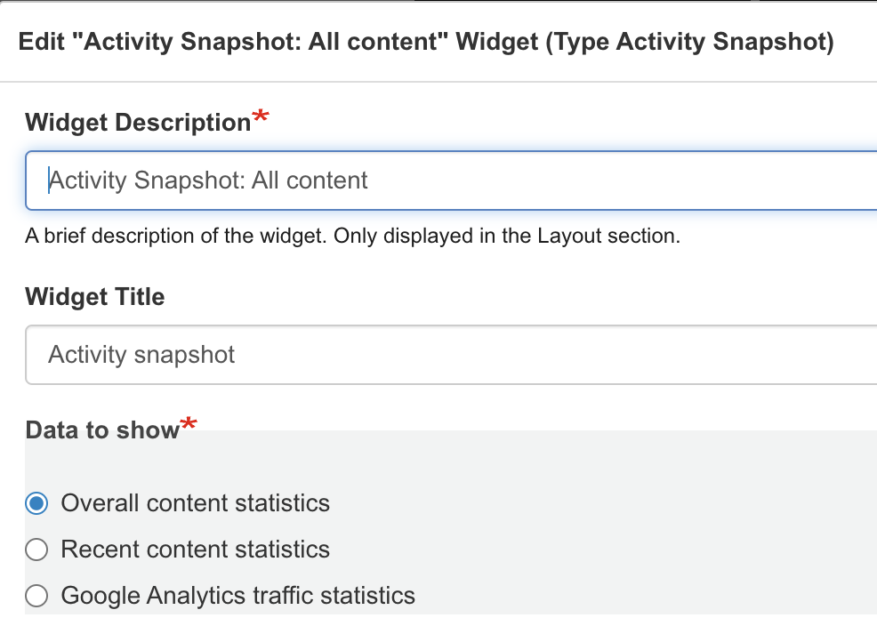Viewport: 877px width, 642px height.
Task: Select the Overall content statistics radio button
Action: pyautogui.click(x=36, y=503)
